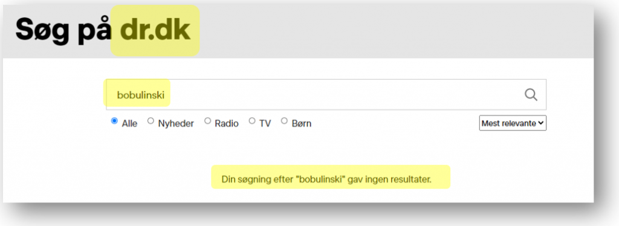This screenshot has height=226, width=619.
Task: Click the magnifying glass search icon
Action: [x=531, y=95]
